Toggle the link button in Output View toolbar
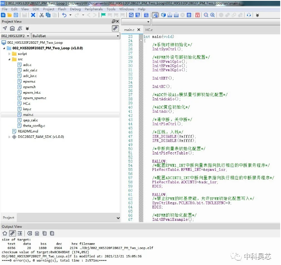This screenshot has height=265, width=281. coord(12,233)
